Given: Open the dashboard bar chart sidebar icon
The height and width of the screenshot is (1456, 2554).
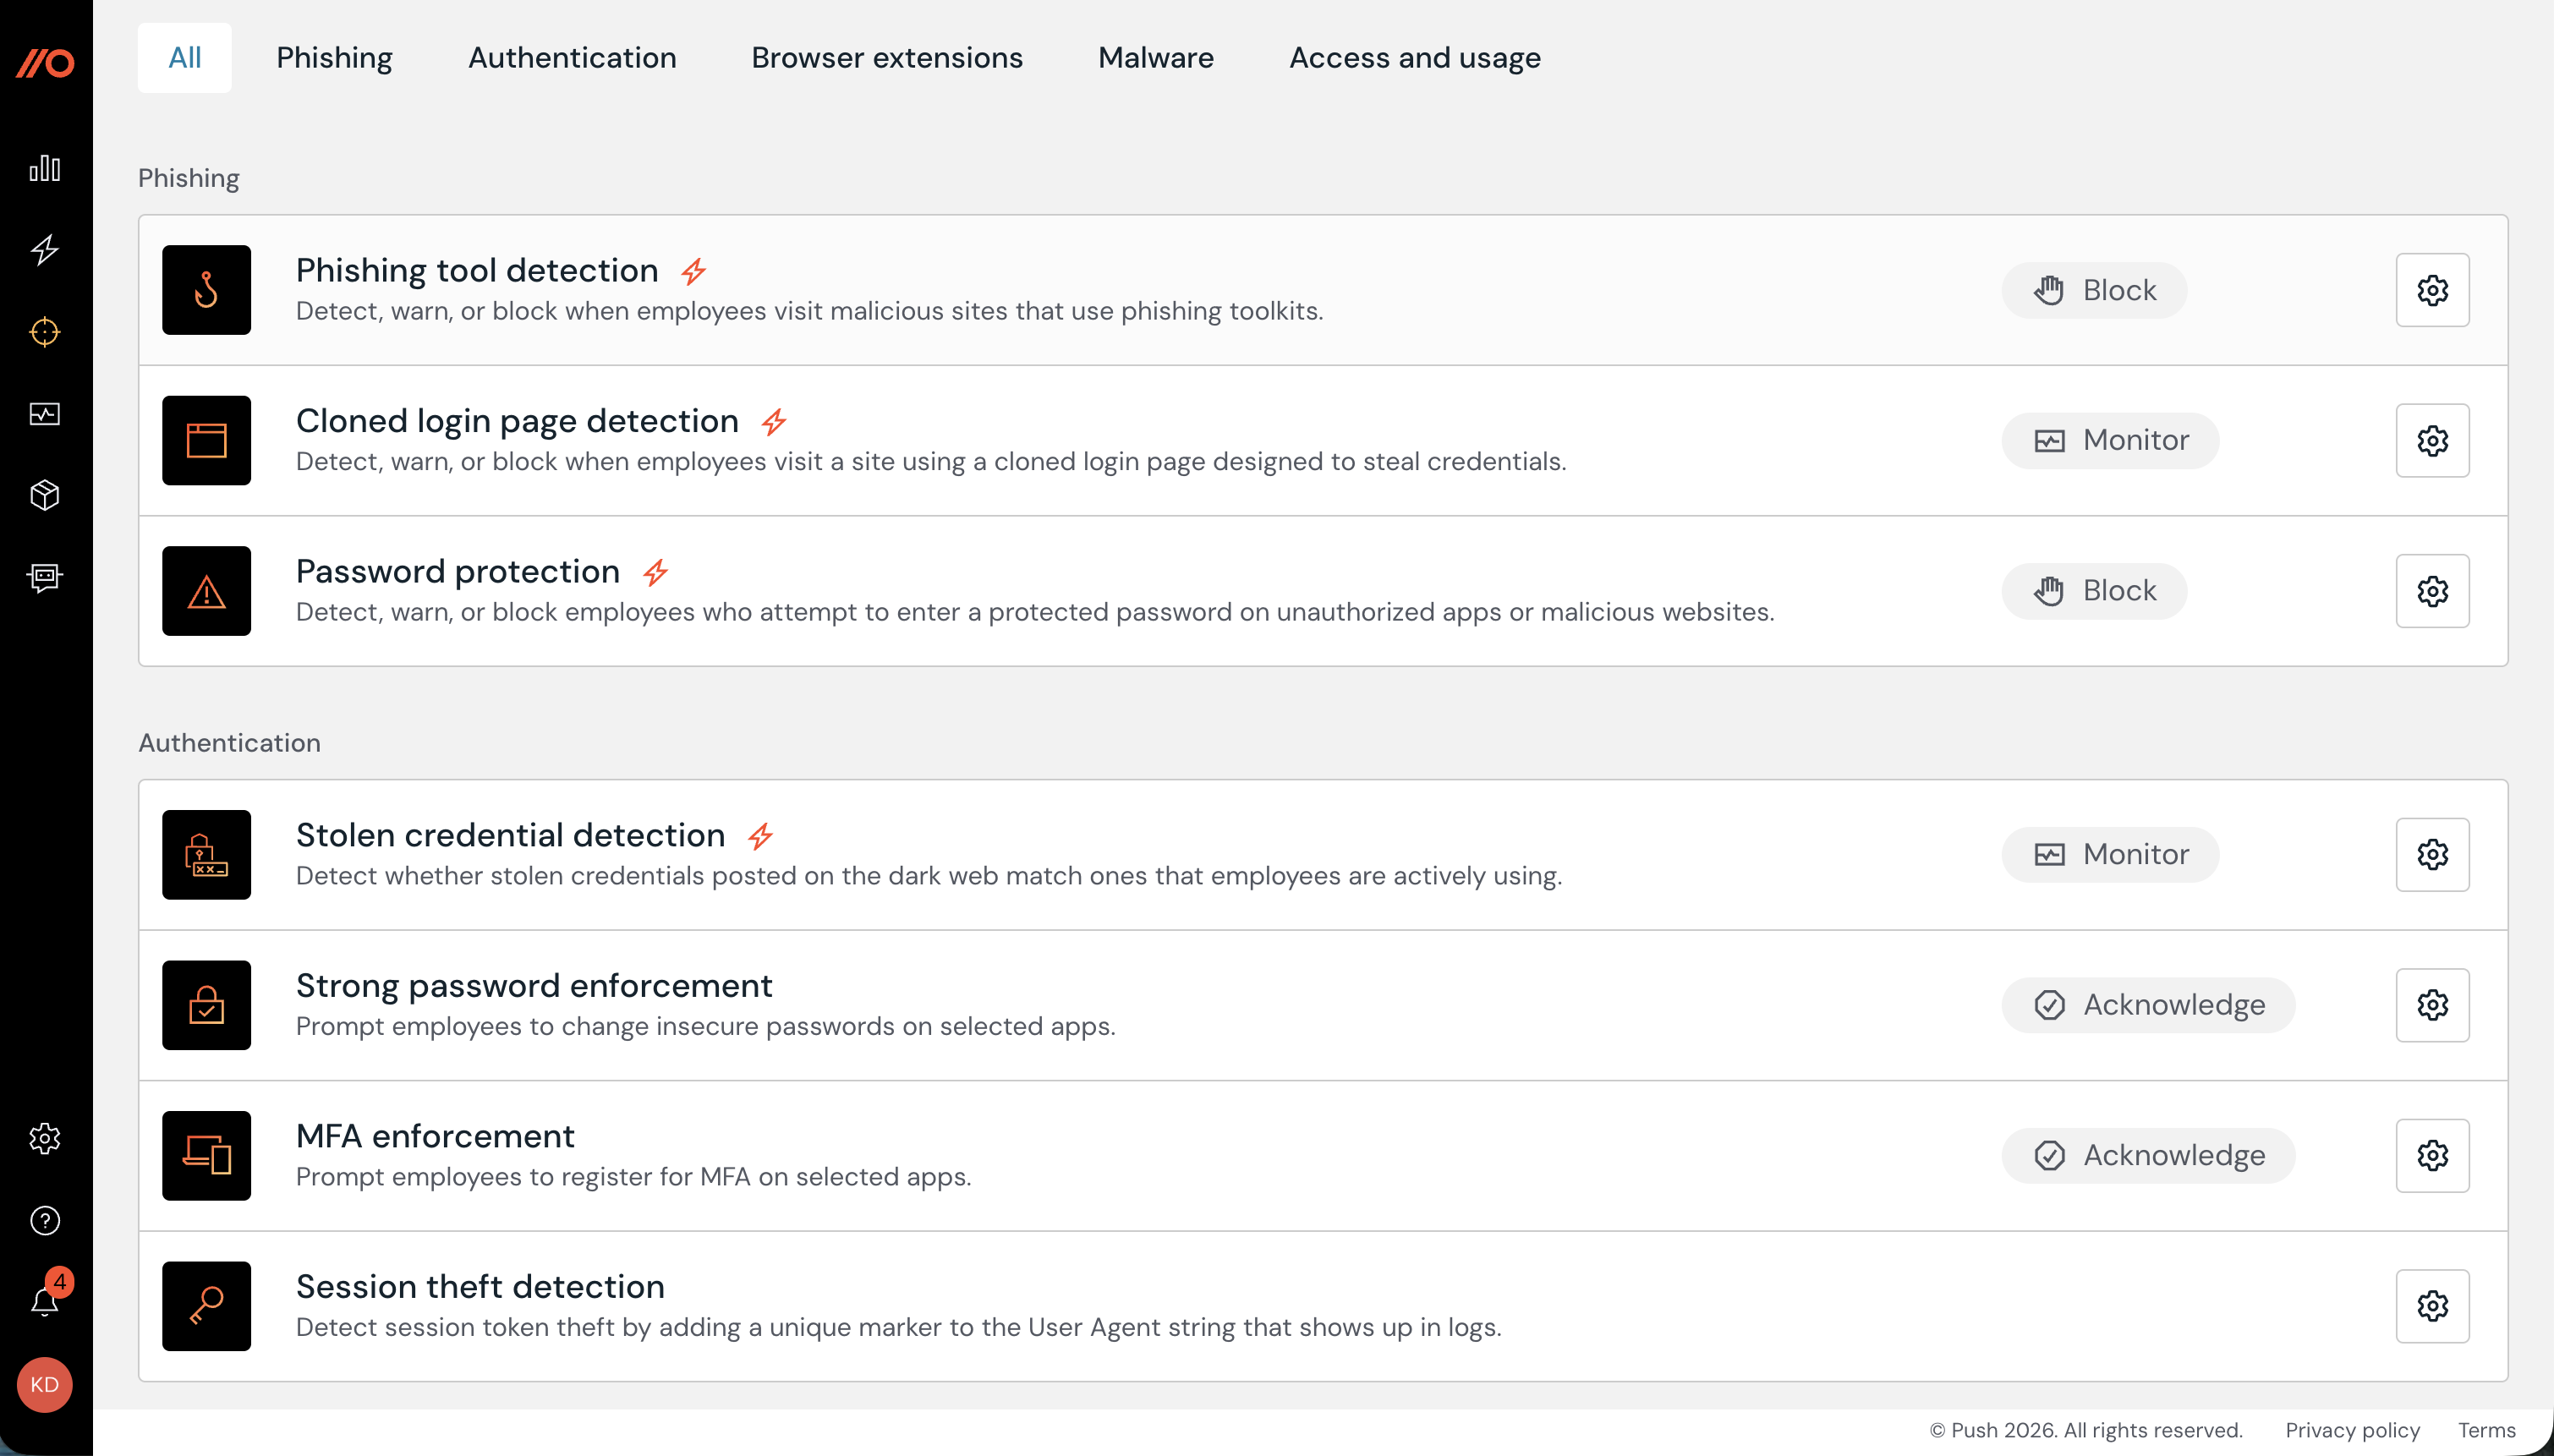Looking at the screenshot, I should point(45,168).
